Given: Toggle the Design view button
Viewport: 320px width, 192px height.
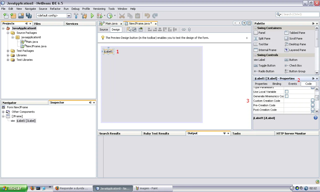Looking at the screenshot, I should pyautogui.click(x=116, y=29).
